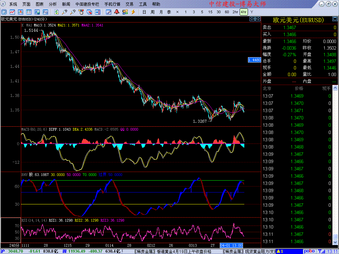The image size is (339, 254).
Task: Switch chart to quarterly 季 period
Action: coord(169,12)
